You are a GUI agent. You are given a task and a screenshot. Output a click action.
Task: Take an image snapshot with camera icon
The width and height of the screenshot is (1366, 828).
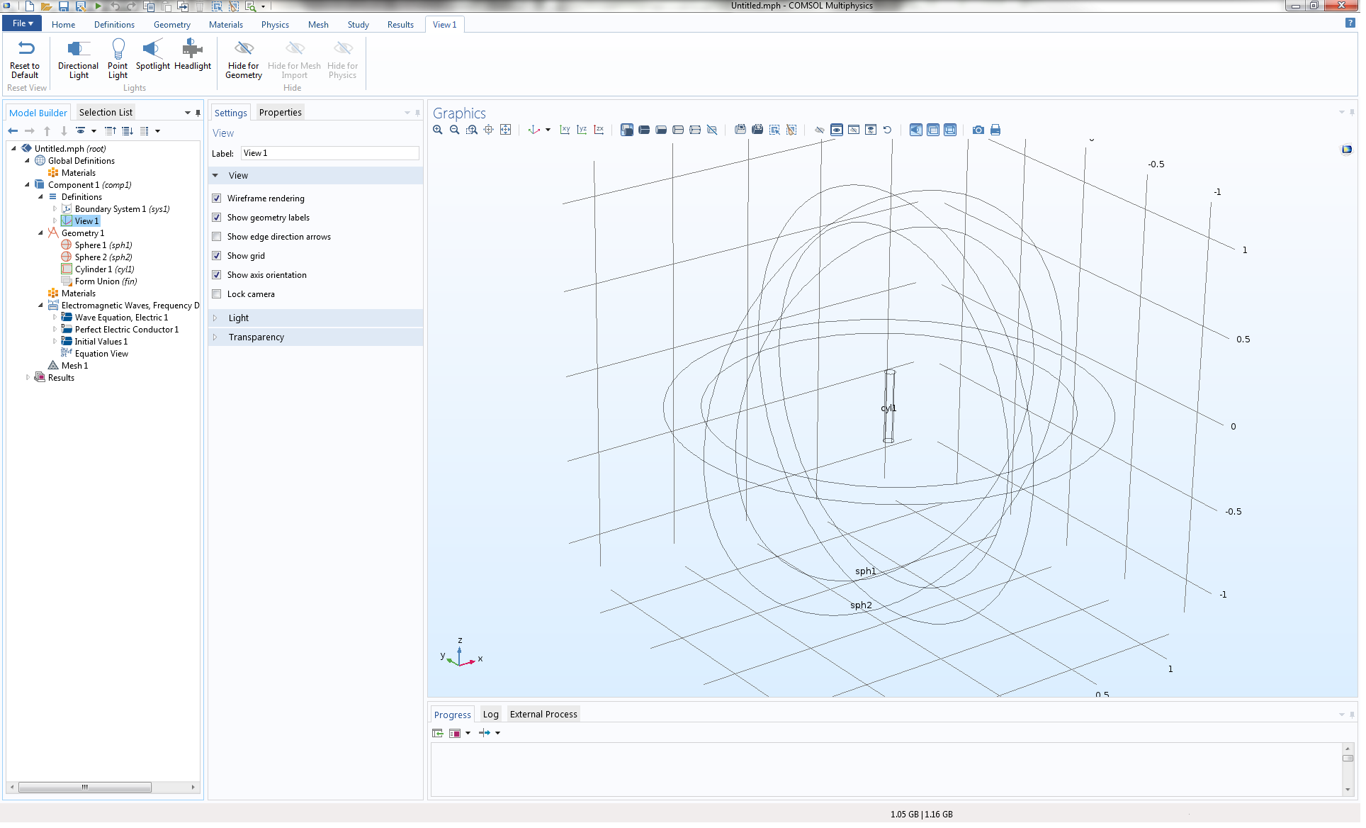[x=978, y=130]
